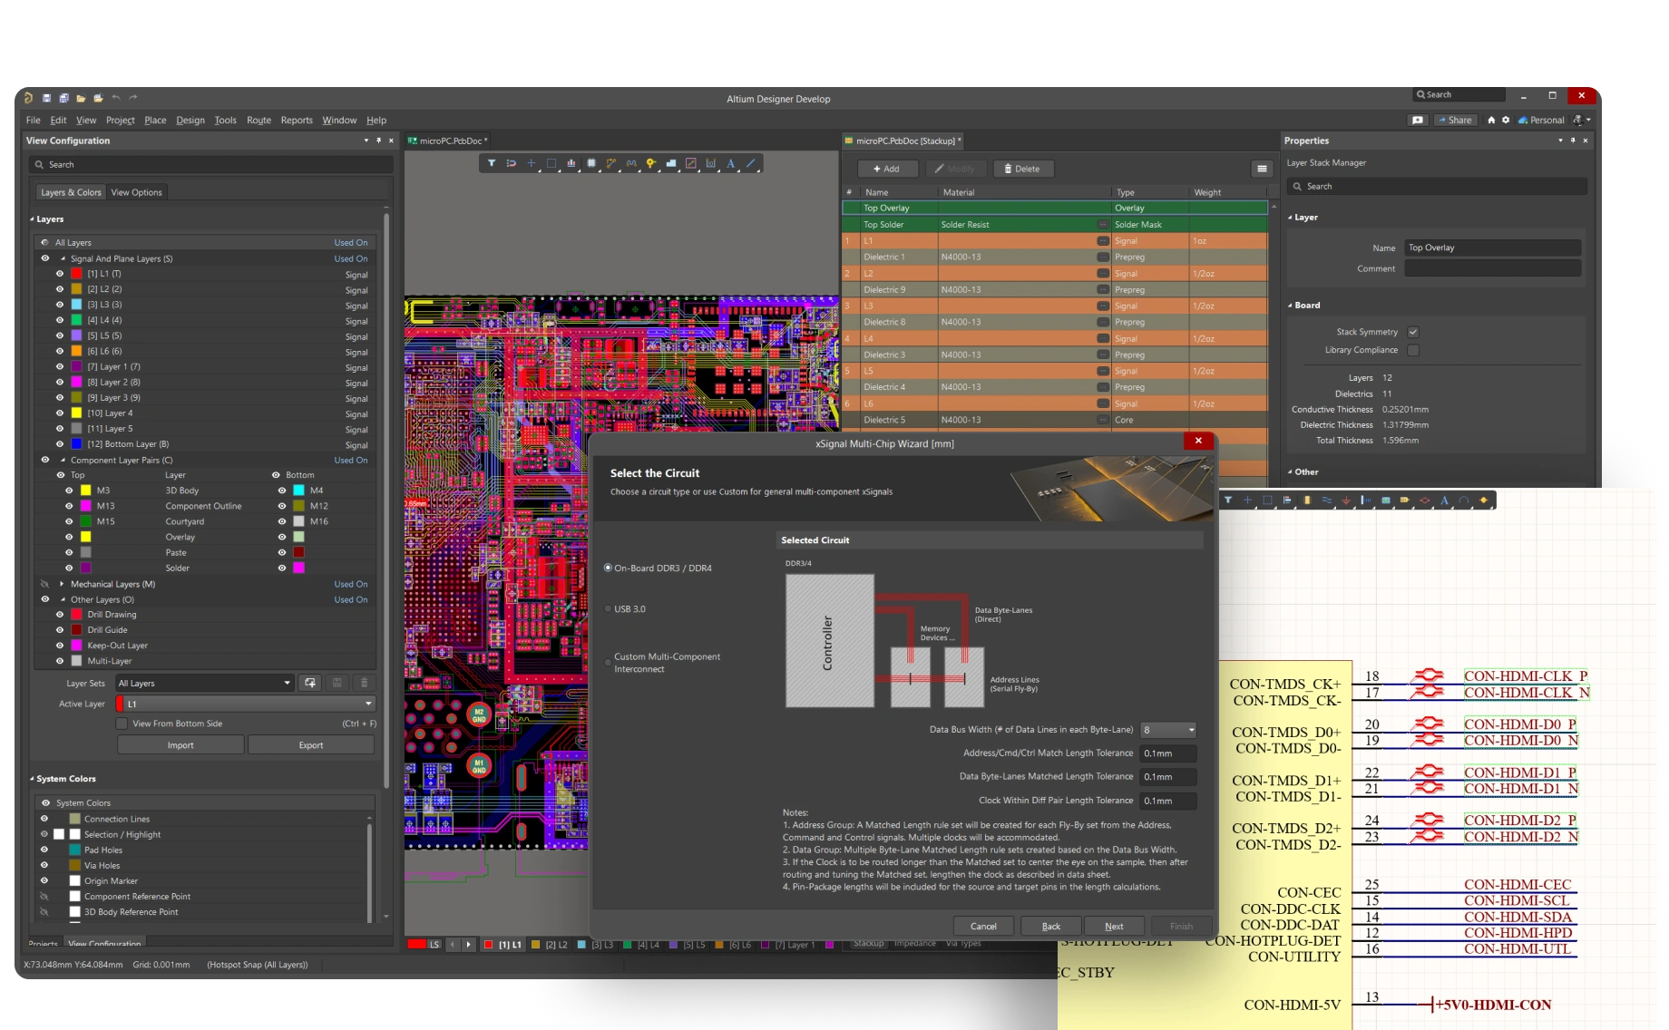Image resolution: width=1669 pixels, height=1030 pixels.
Task: Click the Stackup hamburger menu icon
Action: click(x=1261, y=169)
